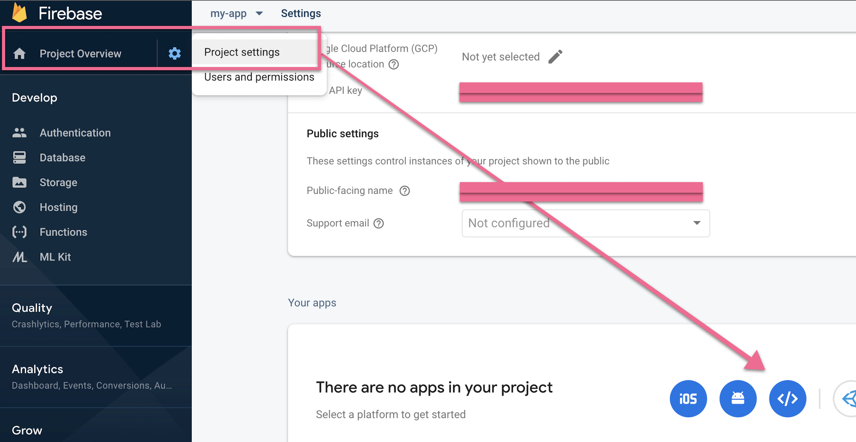Image resolution: width=856 pixels, height=442 pixels.
Task: Edit GCP resource location with pencil icon
Action: tap(555, 57)
